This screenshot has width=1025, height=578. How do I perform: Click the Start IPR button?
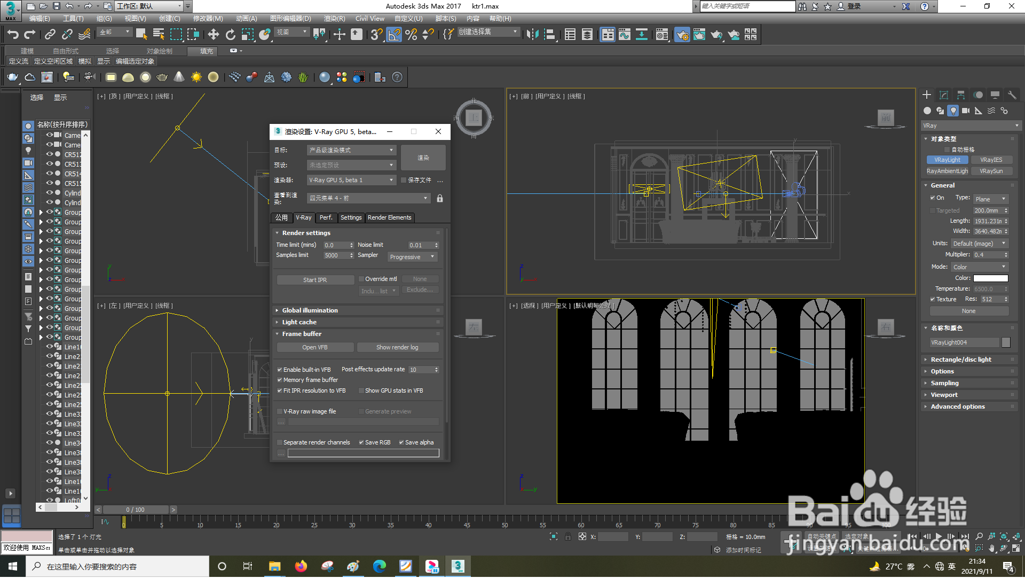click(315, 280)
